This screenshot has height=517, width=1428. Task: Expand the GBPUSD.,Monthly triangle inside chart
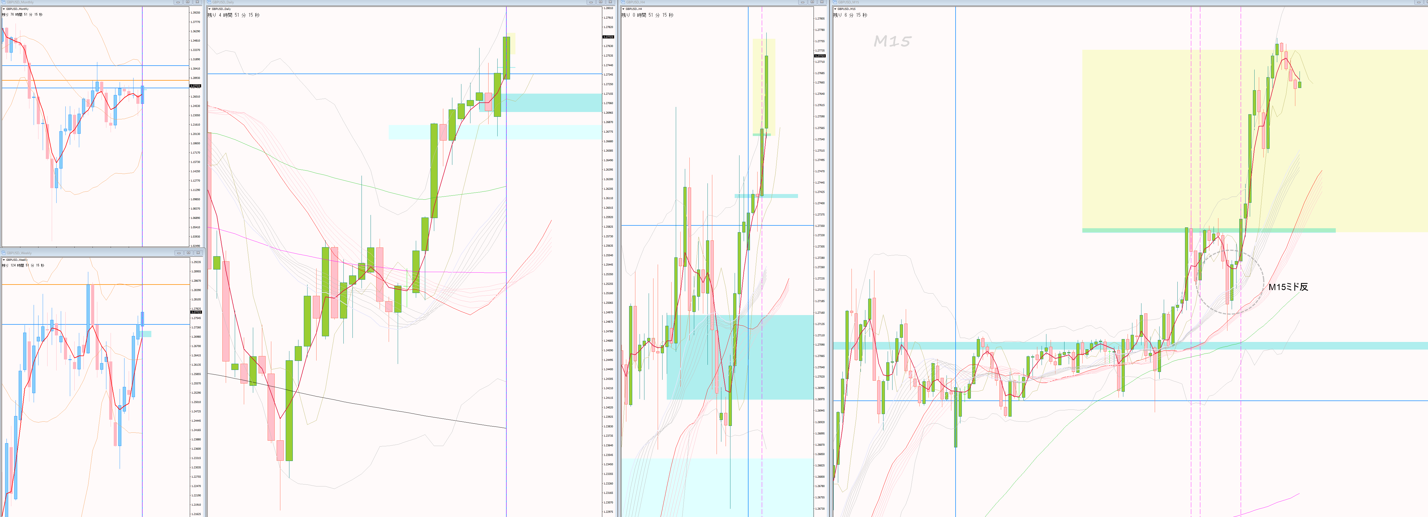coord(4,9)
